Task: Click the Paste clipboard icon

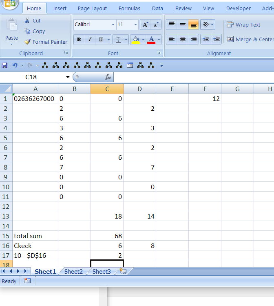Action: [x=11, y=25]
